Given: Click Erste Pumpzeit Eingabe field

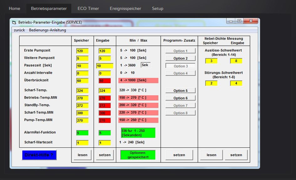Looking at the screenshot, I should click(105, 51).
